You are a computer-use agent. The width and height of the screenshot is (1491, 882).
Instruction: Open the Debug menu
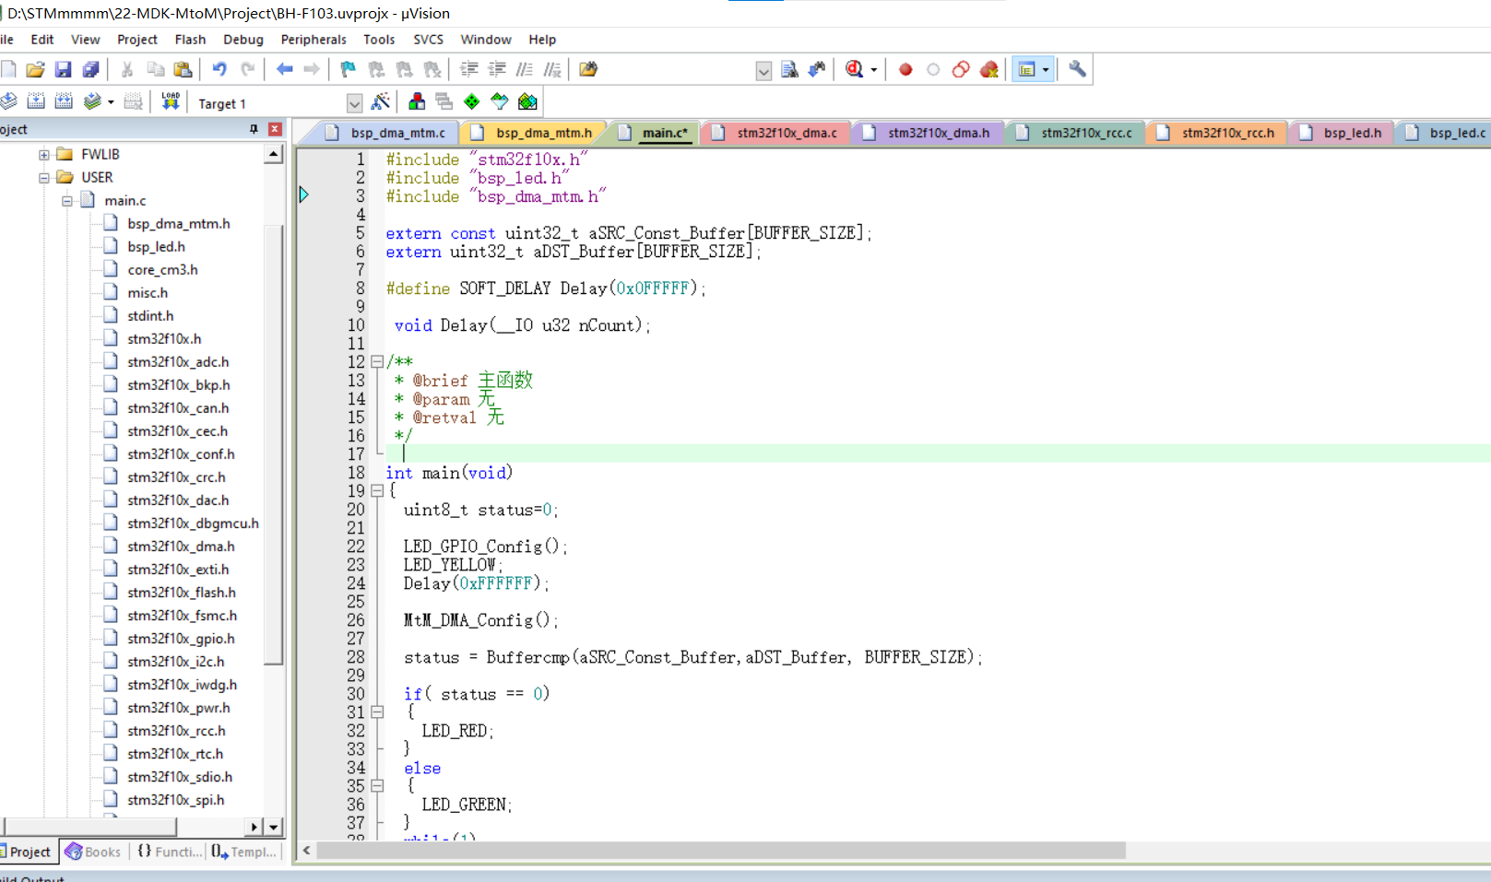click(243, 40)
